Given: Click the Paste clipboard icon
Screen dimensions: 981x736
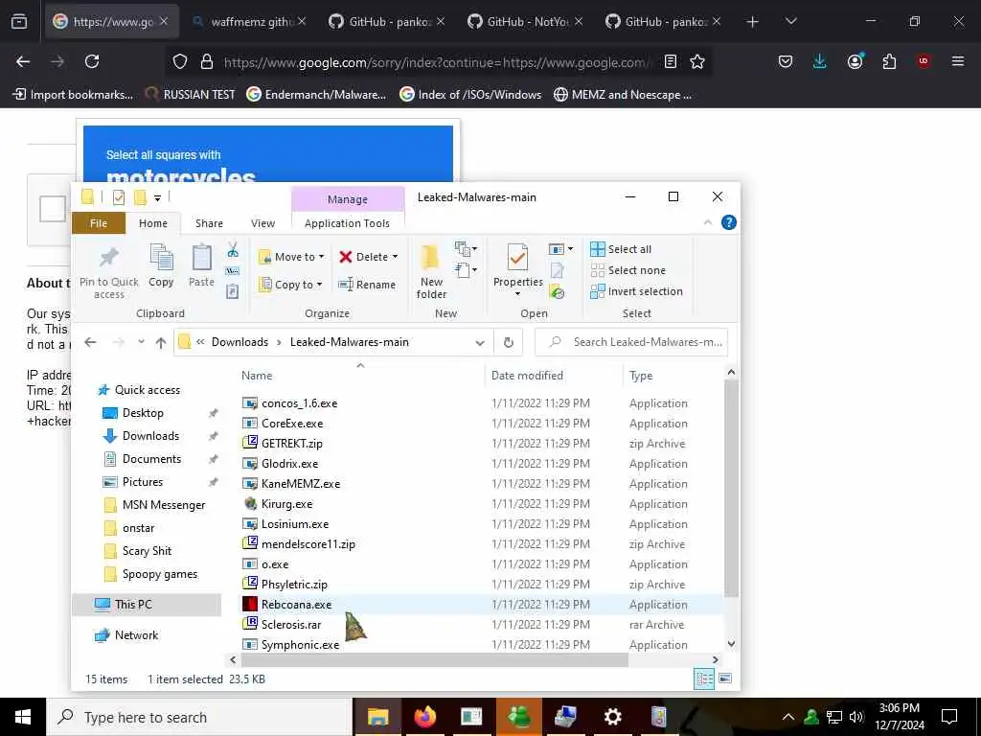Looking at the screenshot, I should 201,258.
